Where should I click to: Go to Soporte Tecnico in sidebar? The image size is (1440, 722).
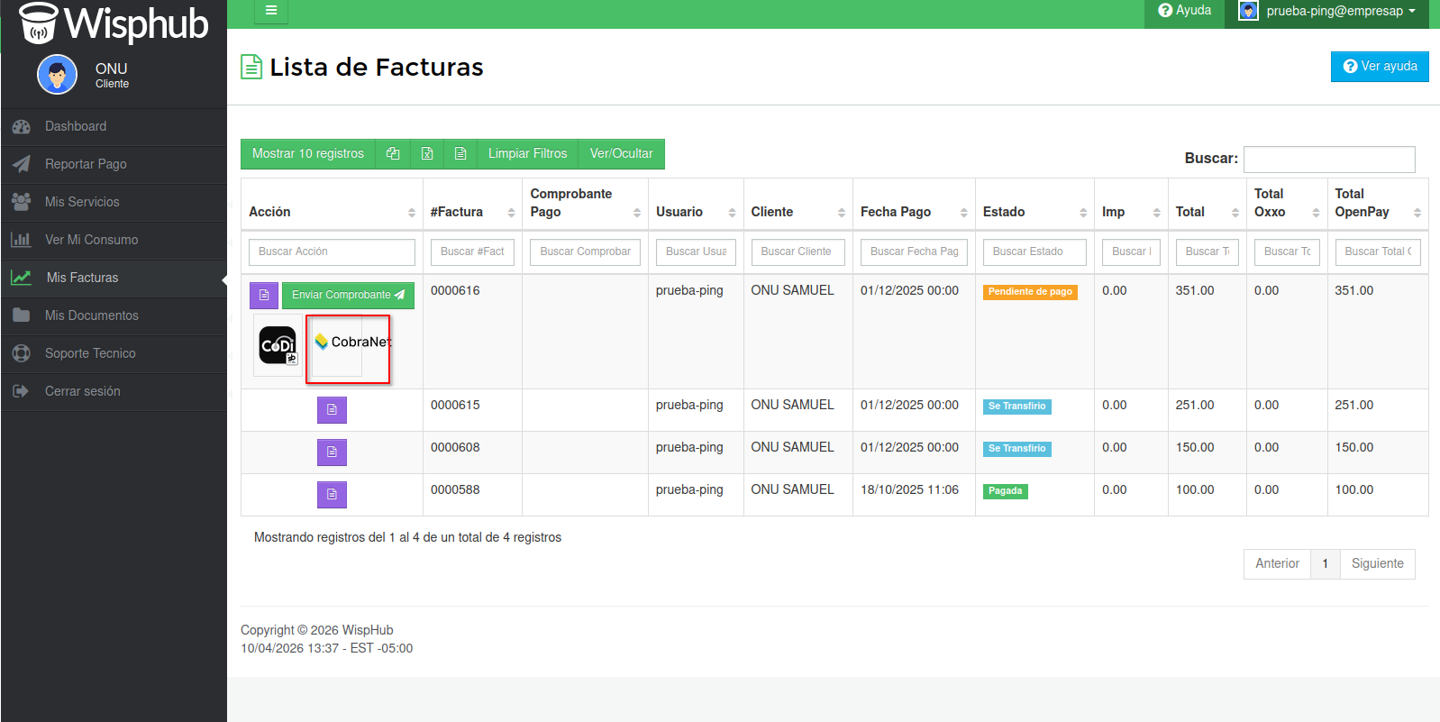(x=90, y=353)
